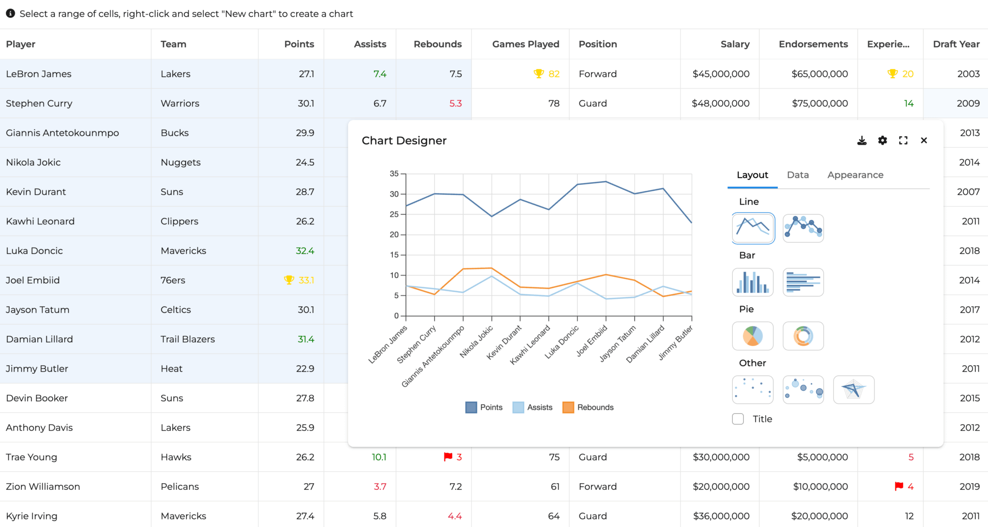Select the plain line chart type
Screen dimensions: 988x527
click(x=753, y=228)
